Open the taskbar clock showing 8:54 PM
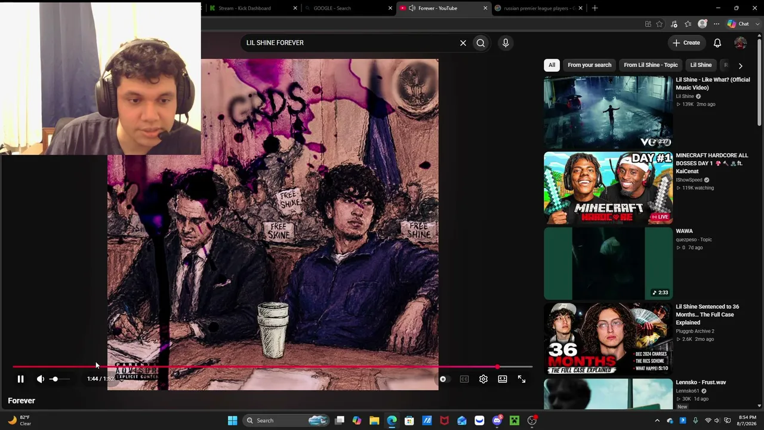The height and width of the screenshot is (430, 764). (x=747, y=420)
